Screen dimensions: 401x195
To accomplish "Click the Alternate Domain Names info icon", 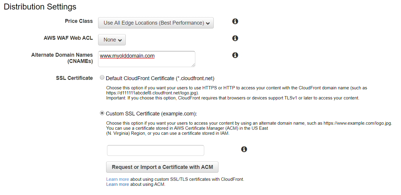I will pos(235,55).
